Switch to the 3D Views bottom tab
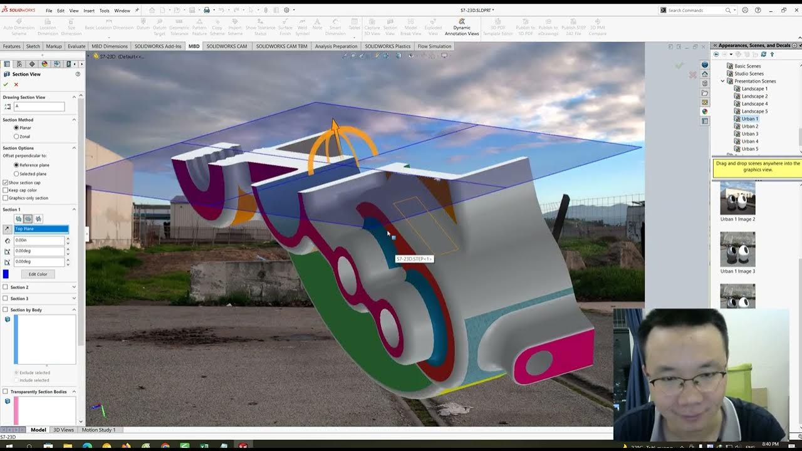The height and width of the screenshot is (451, 802). coord(63,430)
